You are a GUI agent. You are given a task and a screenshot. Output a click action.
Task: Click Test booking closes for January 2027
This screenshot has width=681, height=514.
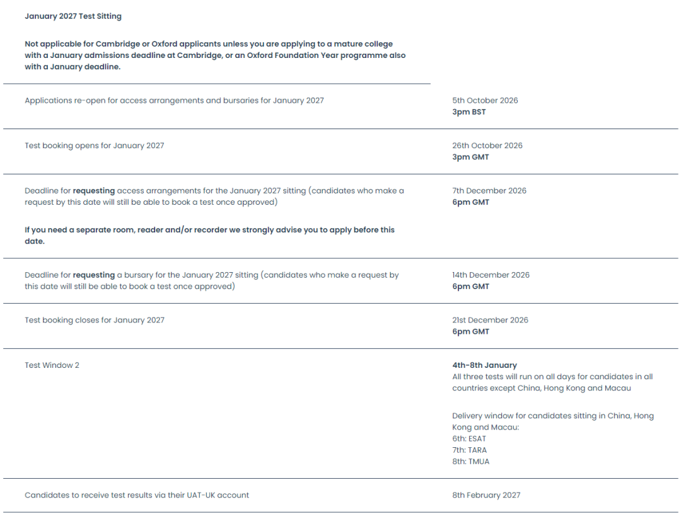[x=95, y=320]
